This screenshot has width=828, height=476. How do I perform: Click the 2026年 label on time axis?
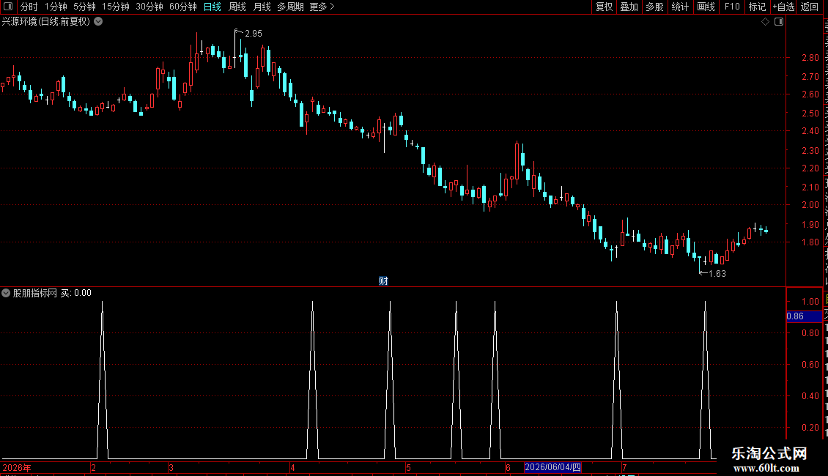coord(17,467)
